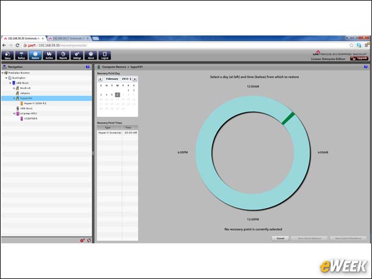Screen dimensions: 372x279
Task: Click the 03:03 AM time cell
Action: (131, 133)
